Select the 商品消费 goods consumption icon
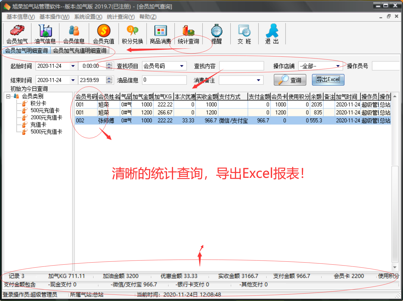Viewport: 403px width, 301px height. 160,33
